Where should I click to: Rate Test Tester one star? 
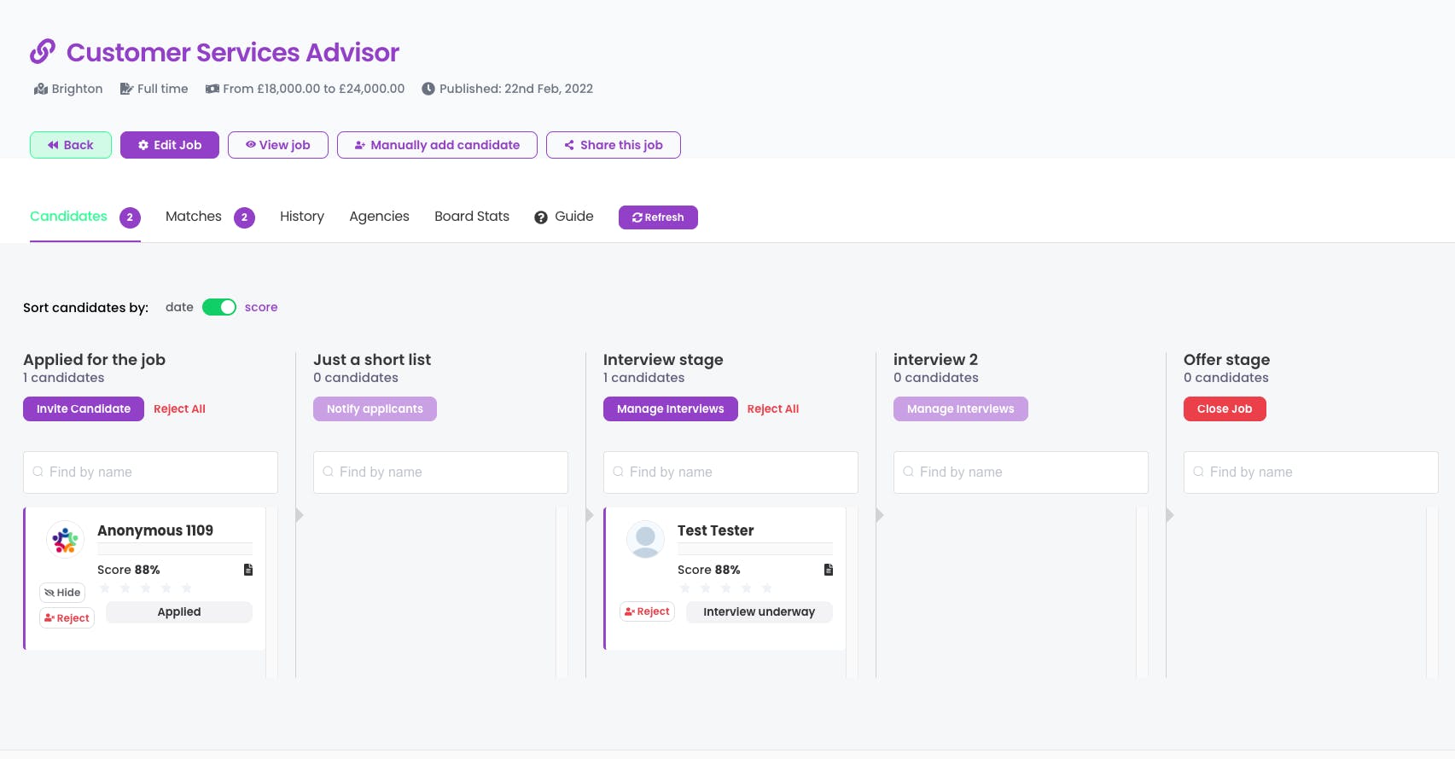coord(685,588)
